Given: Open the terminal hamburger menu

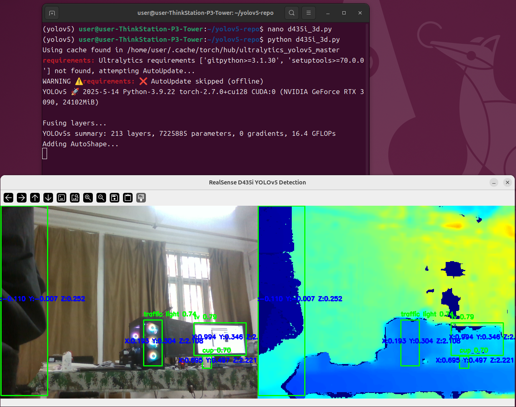Looking at the screenshot, I should (309, 13).
